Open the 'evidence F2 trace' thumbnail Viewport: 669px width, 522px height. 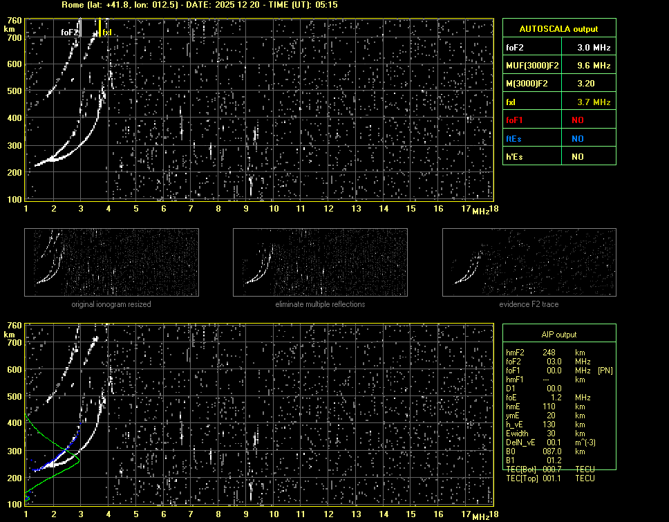[x=529, y=262]
